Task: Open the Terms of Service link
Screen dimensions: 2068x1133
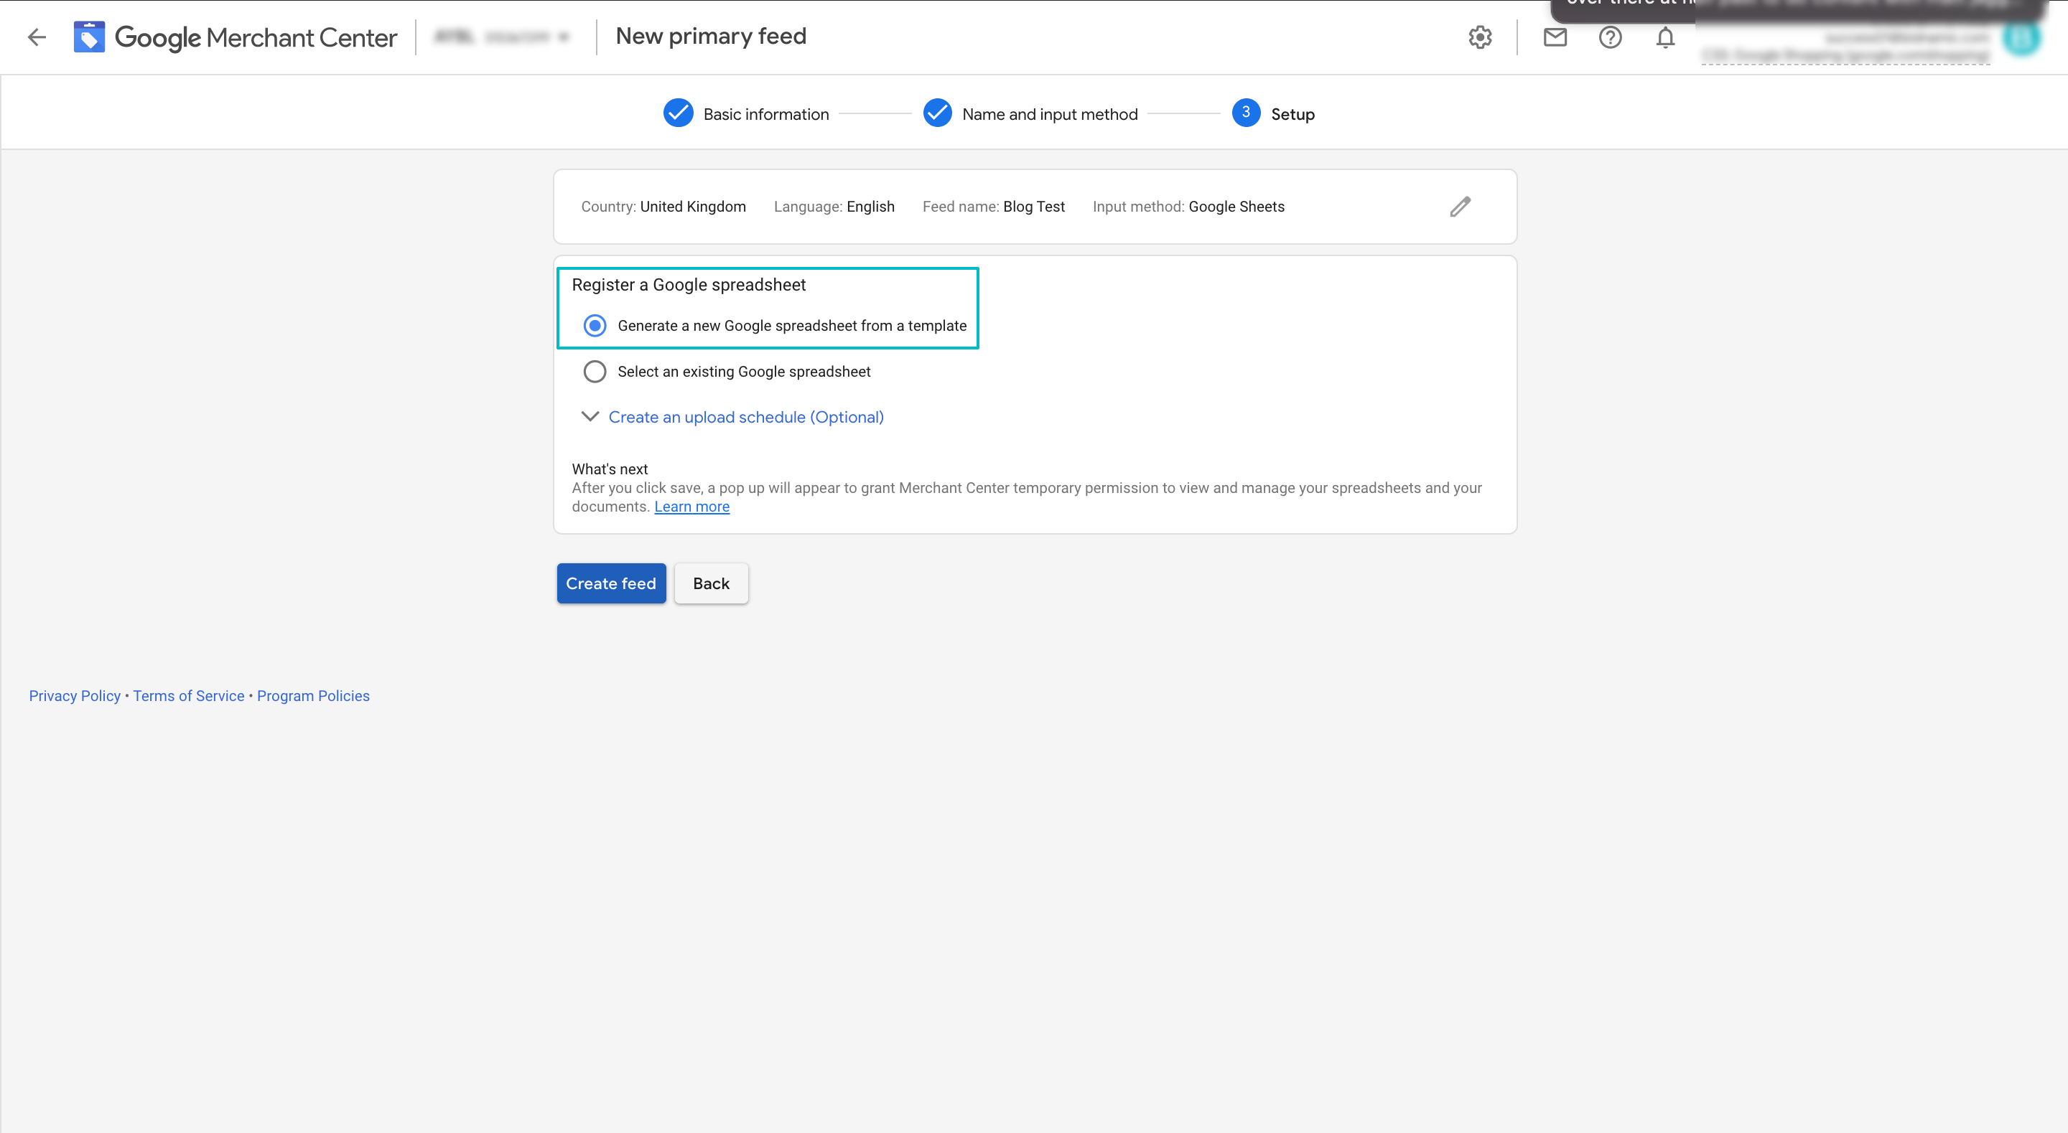Action: point(189,696)
